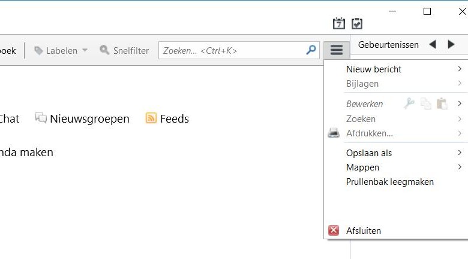The width and height of the screenshot is (468, 259).
Task: Click the printer icon beside Afdrukken
Action: pos(334,133)
